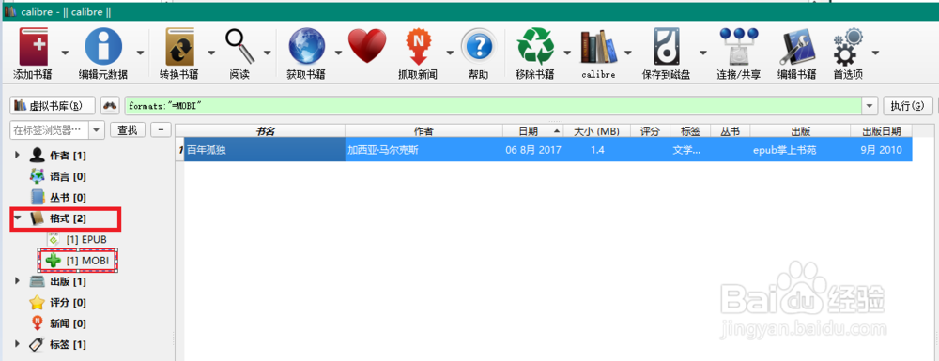The height and width of the screenshot is (361, 939).
Task: Click the Get books globe icon
Action: tap(306, 47)
